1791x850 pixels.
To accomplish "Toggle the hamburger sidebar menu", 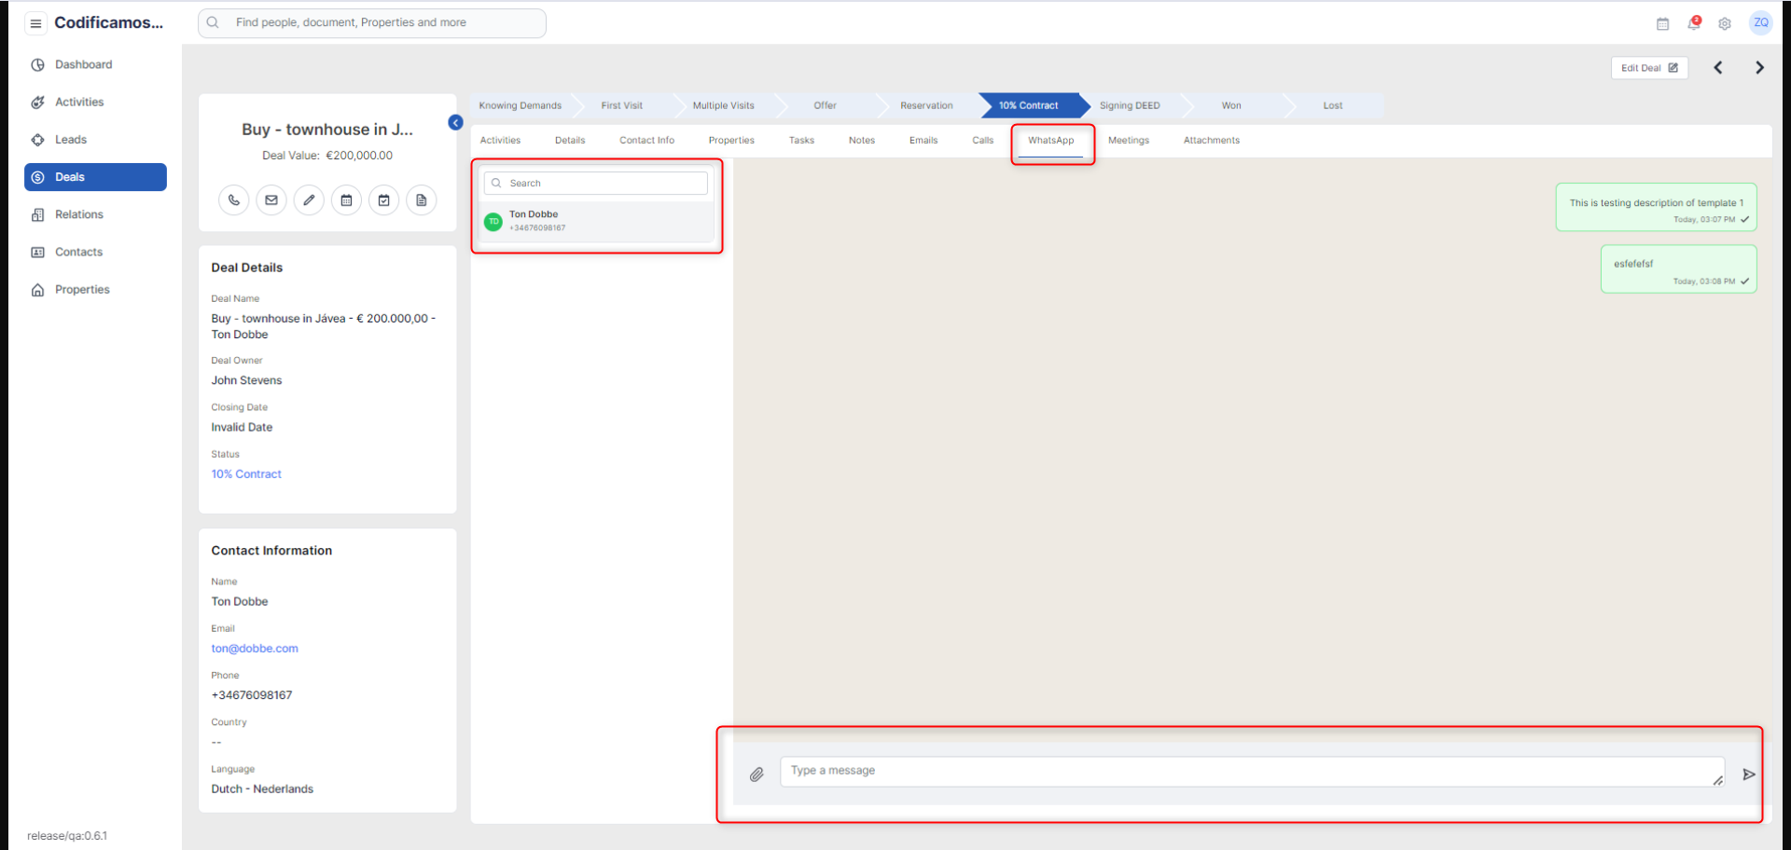I will (x=35, y=23).
